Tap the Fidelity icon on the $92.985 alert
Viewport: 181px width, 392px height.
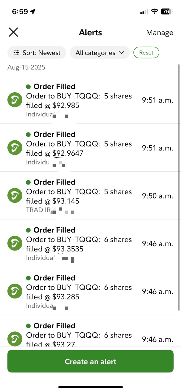coord(15,100)
